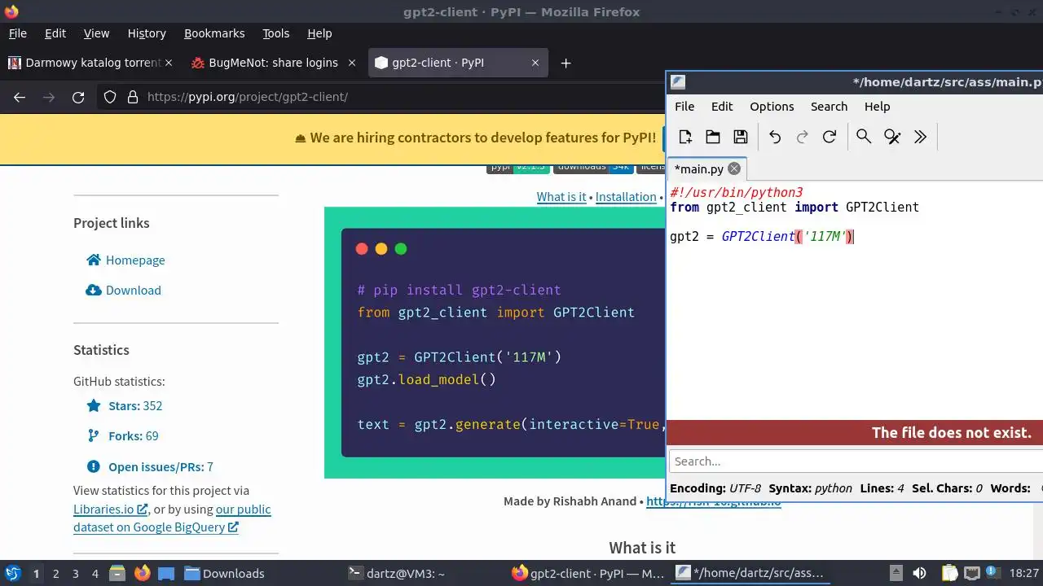Click the network status tray icon
1043x586 pixels.
tap(973, 573)
